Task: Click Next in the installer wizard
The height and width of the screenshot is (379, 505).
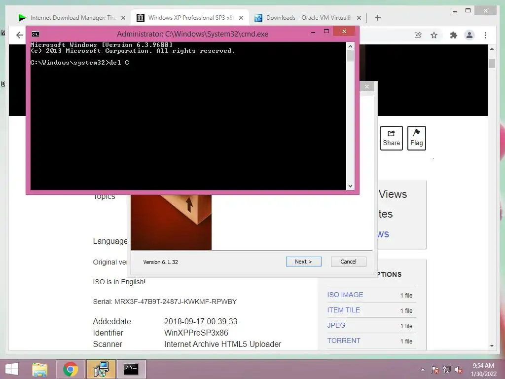Action: (303, 262)
